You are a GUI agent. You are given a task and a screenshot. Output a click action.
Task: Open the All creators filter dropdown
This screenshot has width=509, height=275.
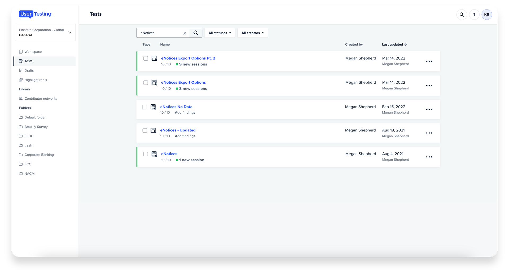pos(253,33)
